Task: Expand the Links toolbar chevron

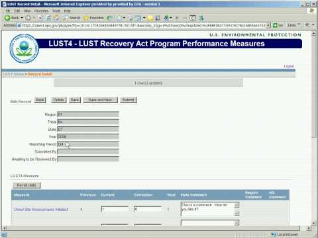Action: coord(299,24)
